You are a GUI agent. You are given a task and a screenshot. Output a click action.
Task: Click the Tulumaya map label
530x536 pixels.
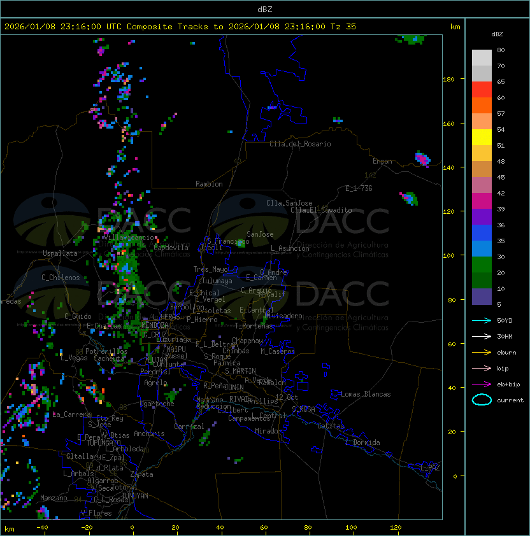[217, 281]
